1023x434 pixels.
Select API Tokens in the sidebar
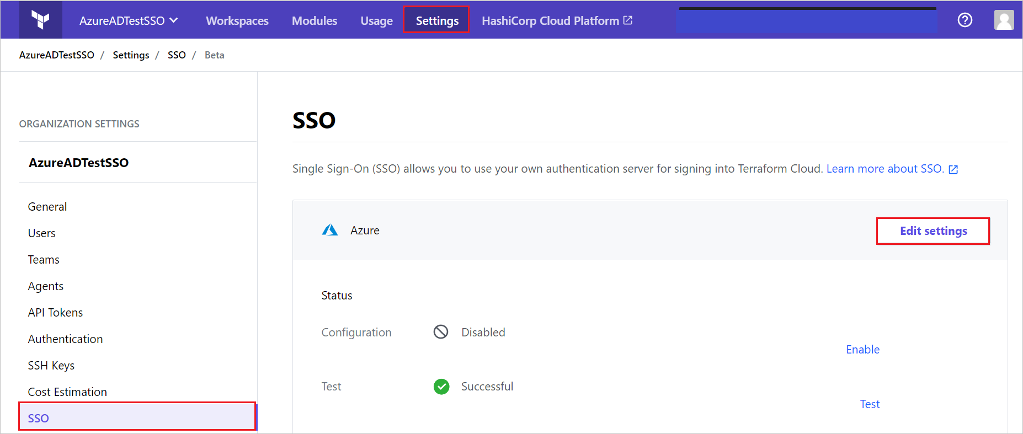(x=55, y=313)
